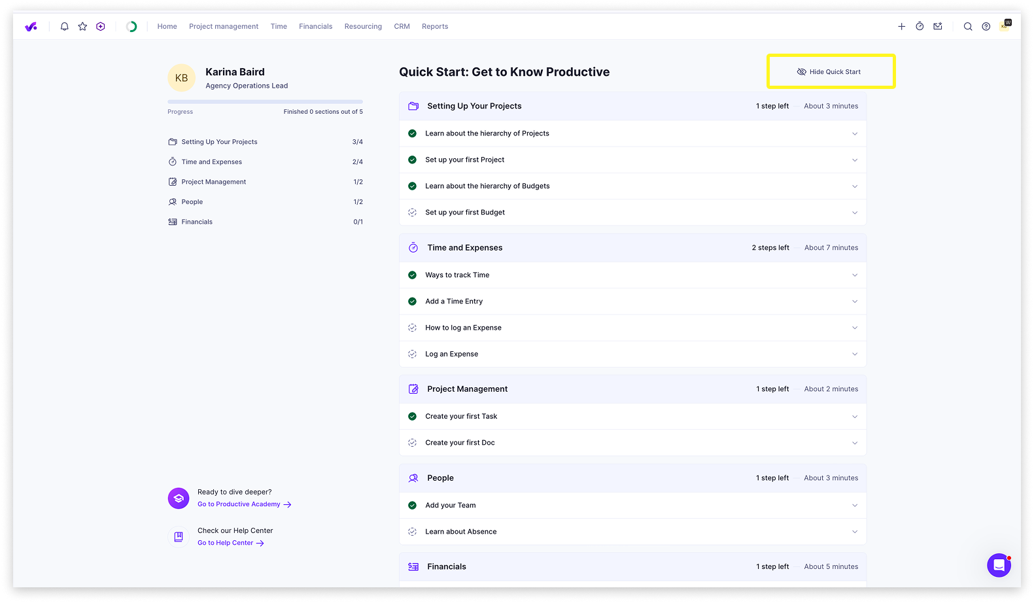Click the Productive logo in the top bar

point(31,27)
